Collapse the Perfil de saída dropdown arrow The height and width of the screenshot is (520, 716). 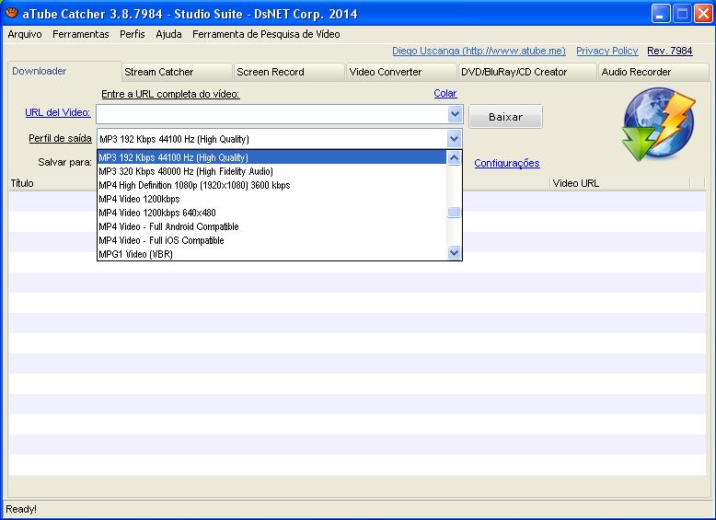454,139
